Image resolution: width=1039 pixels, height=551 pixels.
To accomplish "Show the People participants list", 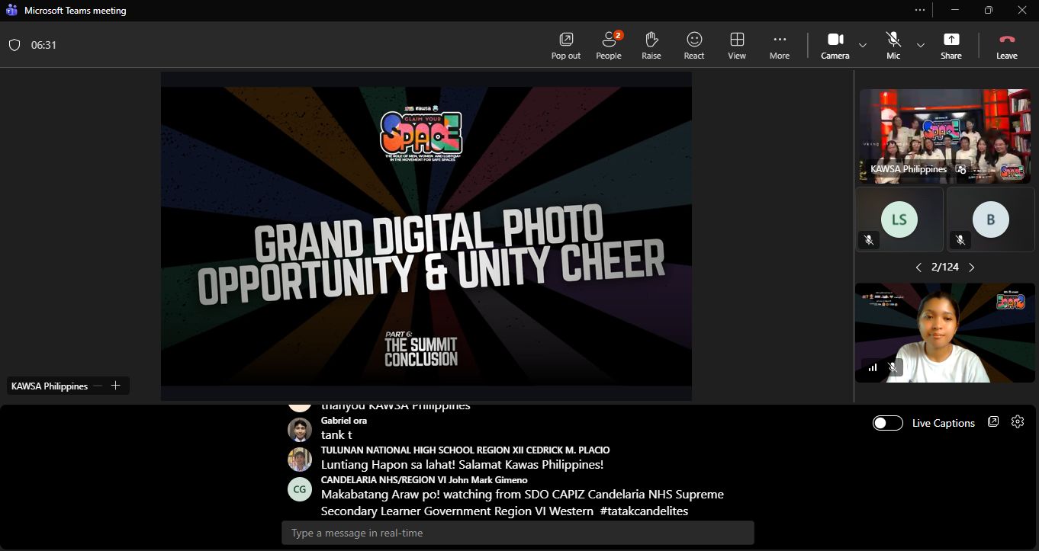I will (609, 46).
